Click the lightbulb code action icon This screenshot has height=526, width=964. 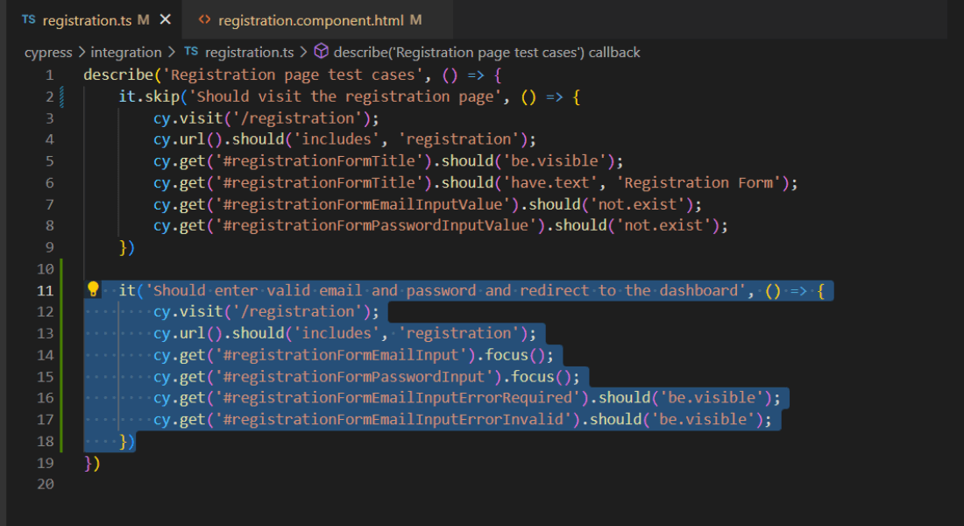[x=93, y=289]
